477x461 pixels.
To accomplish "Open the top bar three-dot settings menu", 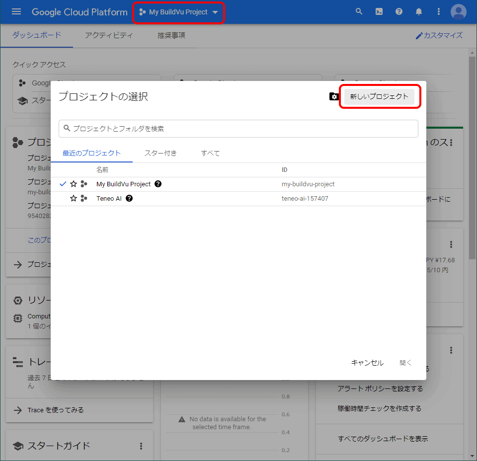I will [x=438, y=12].
